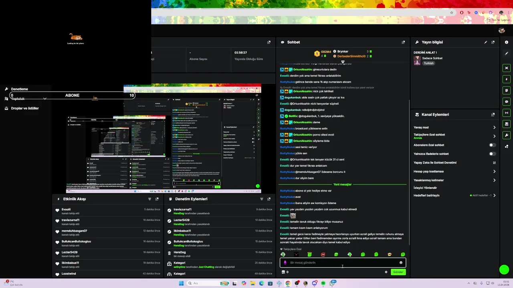Click the Yeni mesajlar divider label
513x288 pixels.
tap(342, 184)
